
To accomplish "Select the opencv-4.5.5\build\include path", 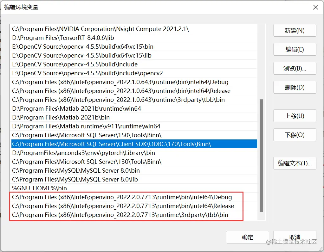I will [x=134, y=64].
